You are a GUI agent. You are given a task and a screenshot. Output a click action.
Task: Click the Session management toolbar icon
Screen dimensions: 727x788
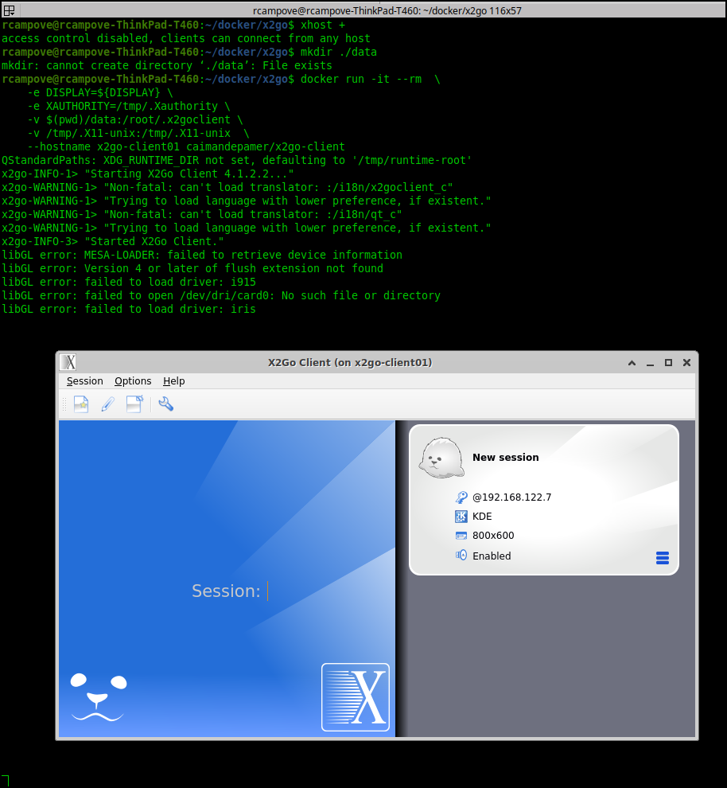tap(134, 404)
